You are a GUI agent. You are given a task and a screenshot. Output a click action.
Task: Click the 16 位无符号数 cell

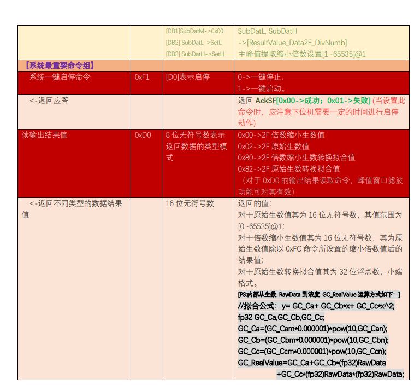[190, 203]
